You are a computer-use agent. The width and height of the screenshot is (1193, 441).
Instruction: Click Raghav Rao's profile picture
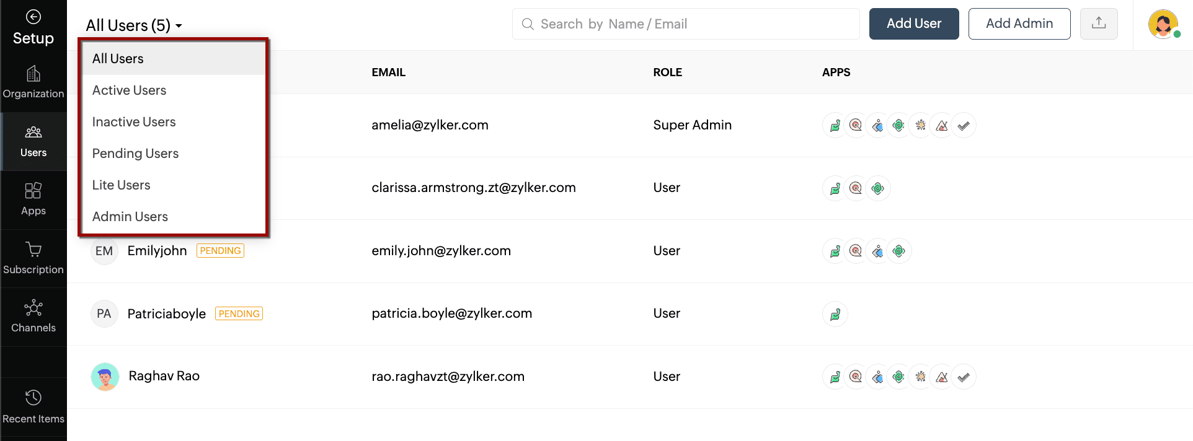(x=105, y=377)
